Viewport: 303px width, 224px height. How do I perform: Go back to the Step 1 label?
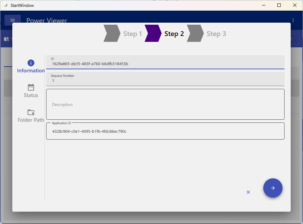point(132,34)
